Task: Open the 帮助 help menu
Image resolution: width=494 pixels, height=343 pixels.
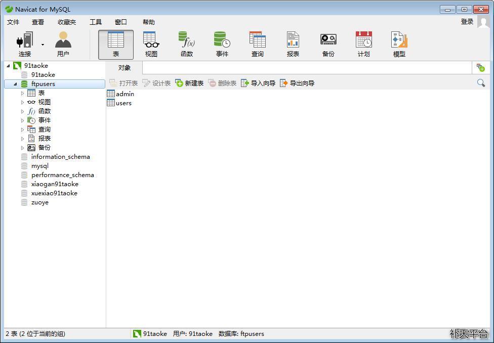Action: pos(149,22)
